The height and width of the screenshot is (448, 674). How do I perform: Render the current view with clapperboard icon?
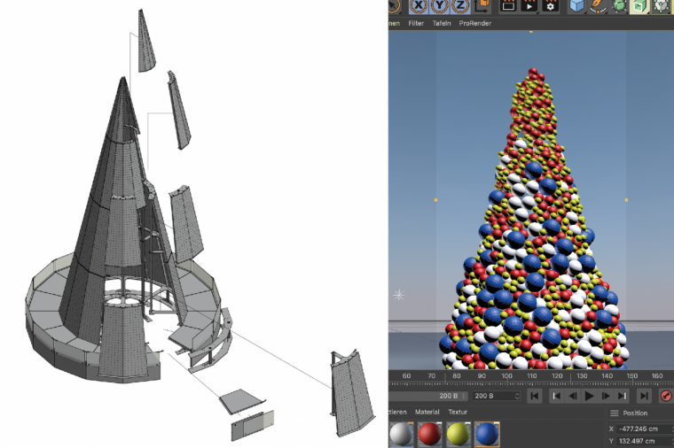pyautogui.click(x=508, y=5)
